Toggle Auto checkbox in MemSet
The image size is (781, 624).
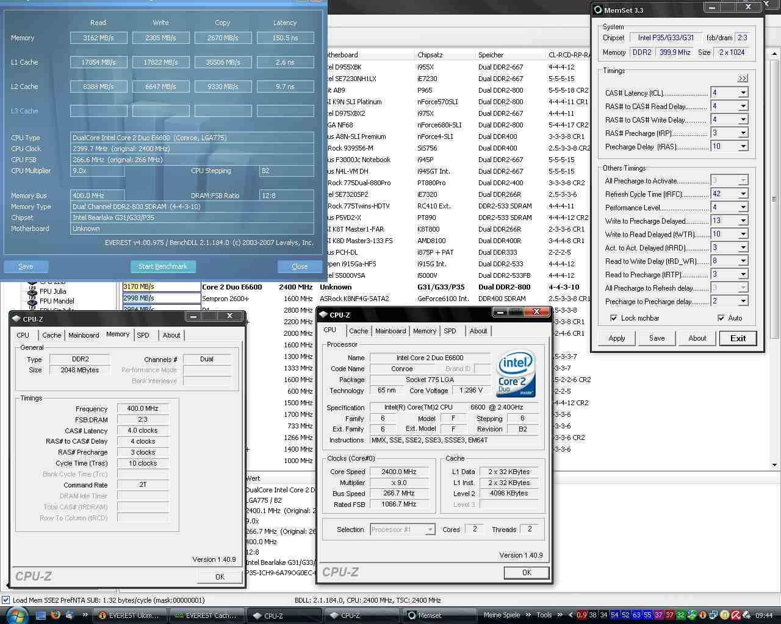(x=721, y=318)
